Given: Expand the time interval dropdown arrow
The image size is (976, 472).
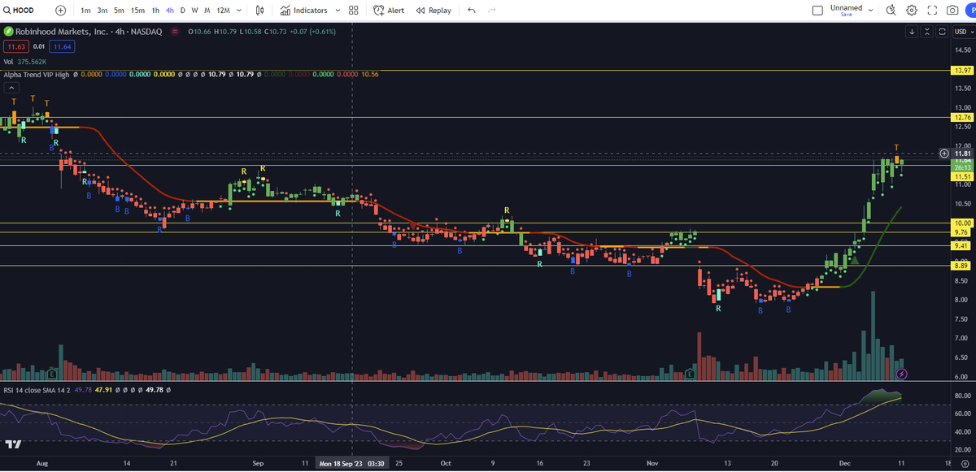Looking at the screenshot, I should coord(240,11).
